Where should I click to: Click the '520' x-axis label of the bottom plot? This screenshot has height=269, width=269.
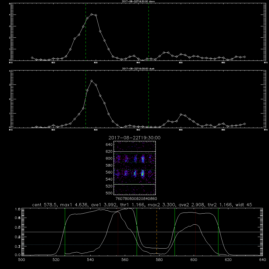pyautogui.click(x=56, y=260)
